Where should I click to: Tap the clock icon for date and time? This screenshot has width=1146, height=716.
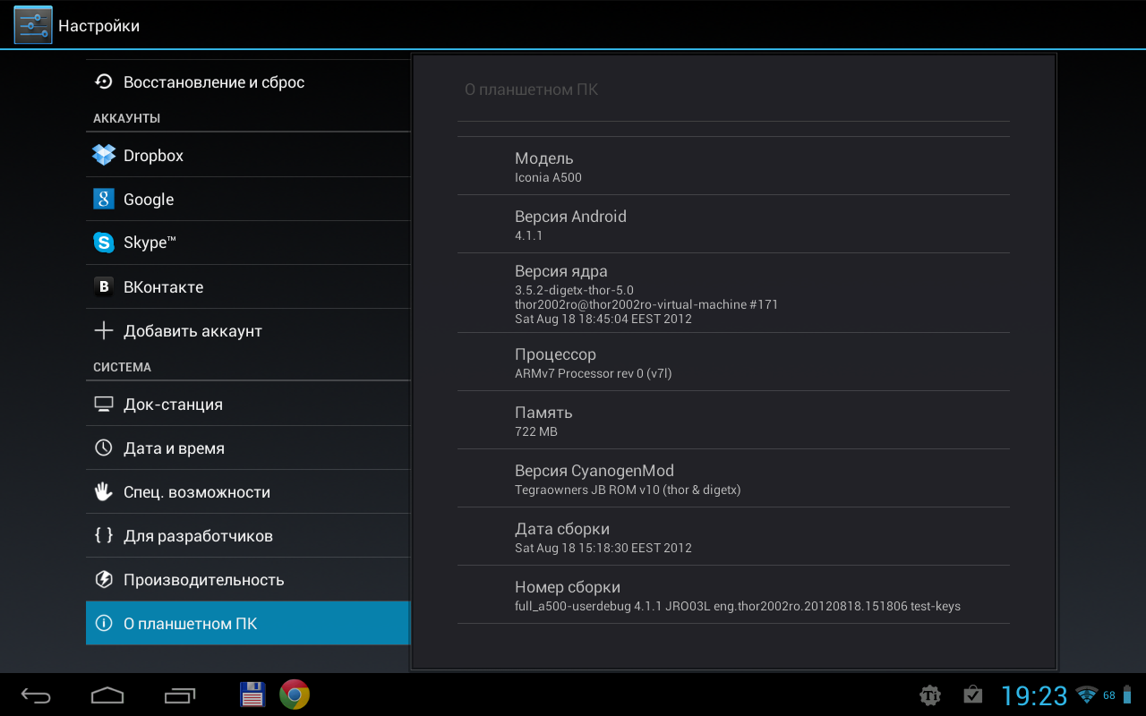(x=104, y=447)
